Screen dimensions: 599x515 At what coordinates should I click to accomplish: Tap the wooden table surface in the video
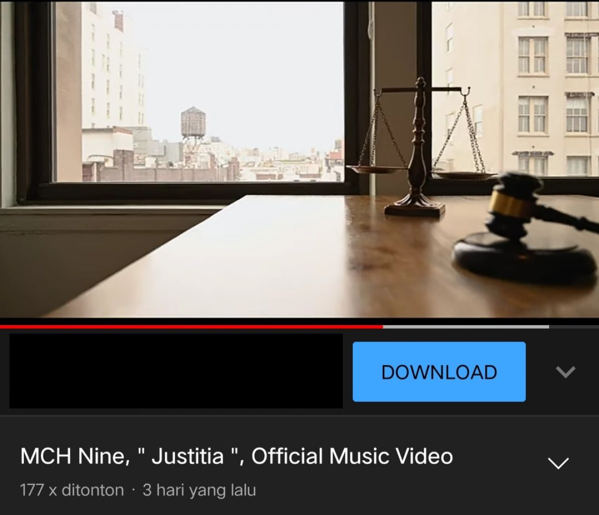[x=250, y=260]
